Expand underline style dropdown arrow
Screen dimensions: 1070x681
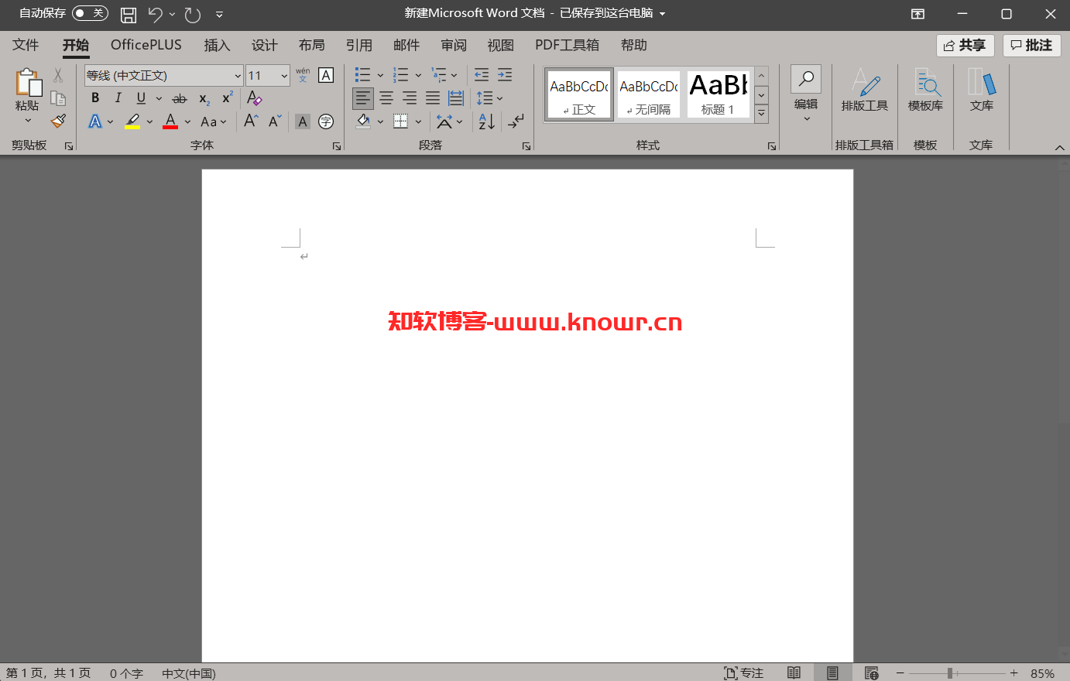coord(159,98)
